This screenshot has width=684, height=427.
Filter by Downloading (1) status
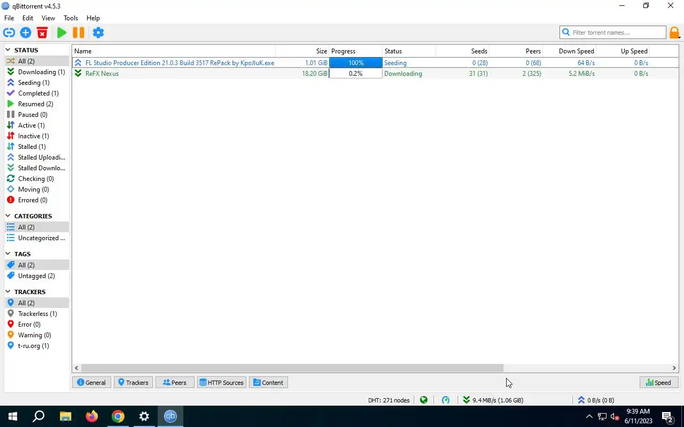pyautogui.click(x=36, y=72)
